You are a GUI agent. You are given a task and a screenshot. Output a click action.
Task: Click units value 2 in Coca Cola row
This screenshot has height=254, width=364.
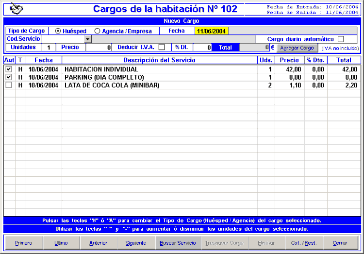[x=270, y=85]
